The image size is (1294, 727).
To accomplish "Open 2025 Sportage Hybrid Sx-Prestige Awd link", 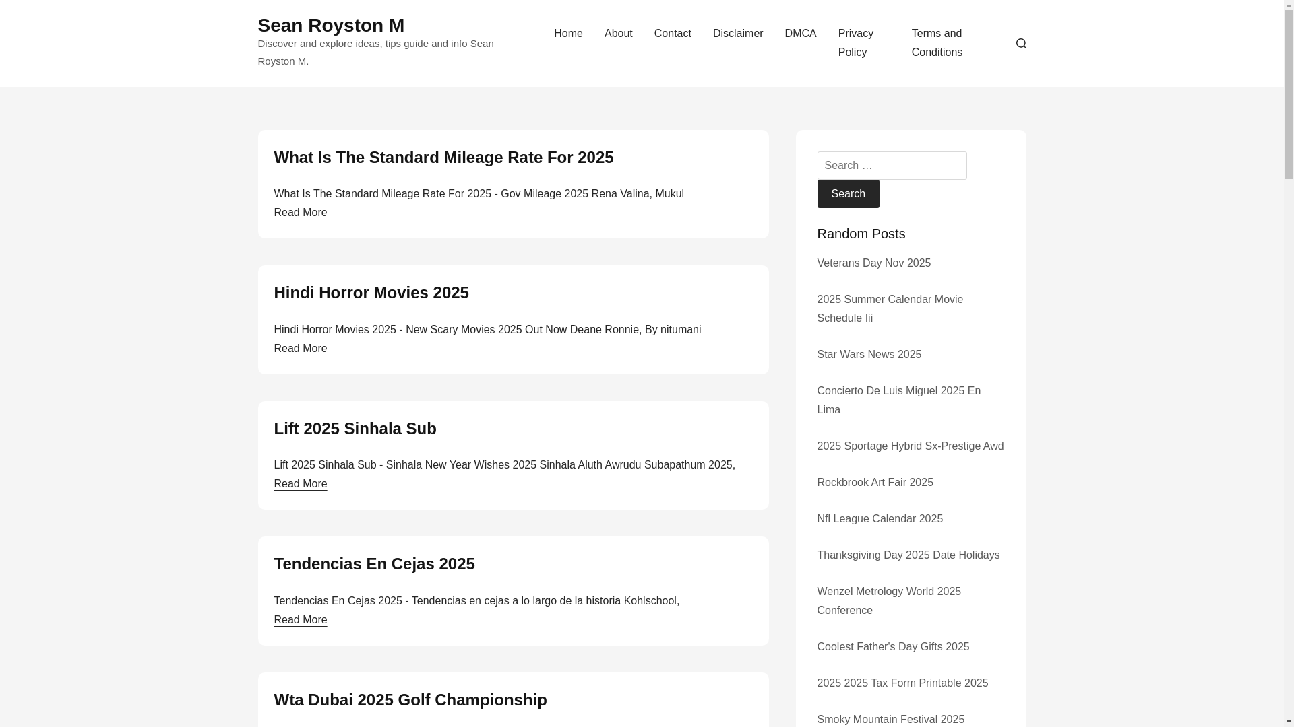I will 910,446.
